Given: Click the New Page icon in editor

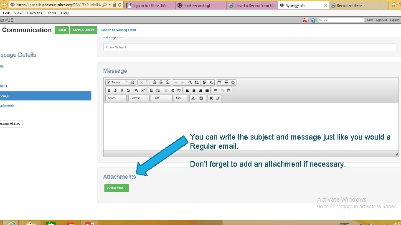Looking at the screenshot, I should click(x=126, y=82).
